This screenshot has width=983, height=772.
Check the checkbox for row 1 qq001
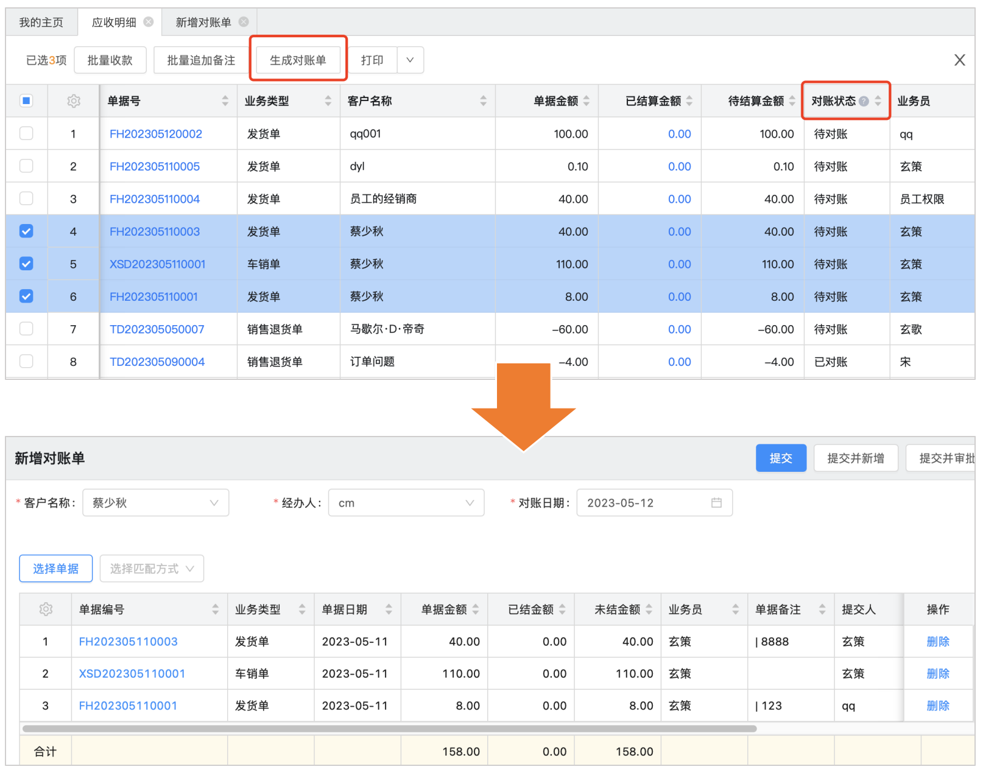(x=26, y=133)
